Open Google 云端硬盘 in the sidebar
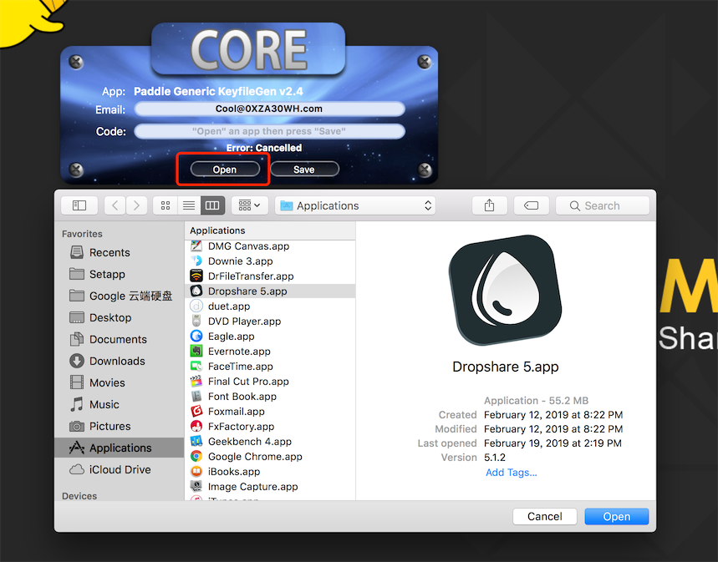The image size is (718, 562). pyautogui.click(x=119, y=296)
